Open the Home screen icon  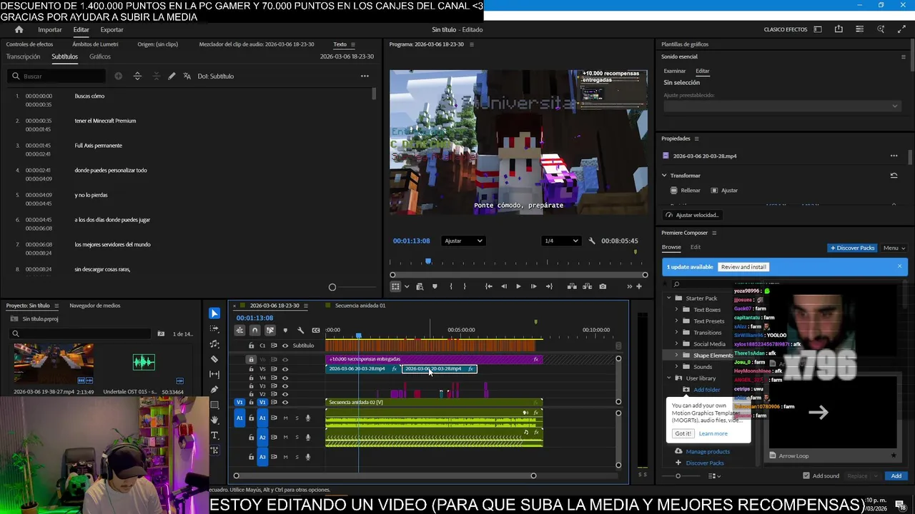[x=19, y=29]
